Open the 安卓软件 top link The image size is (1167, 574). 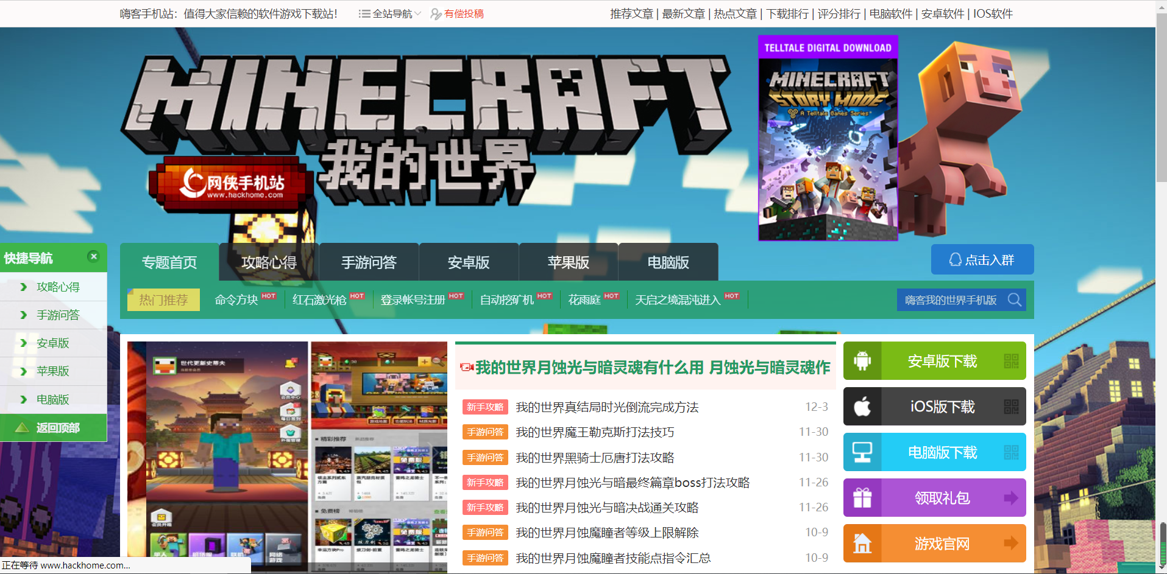pyautogui.click(x=943, y=13)
